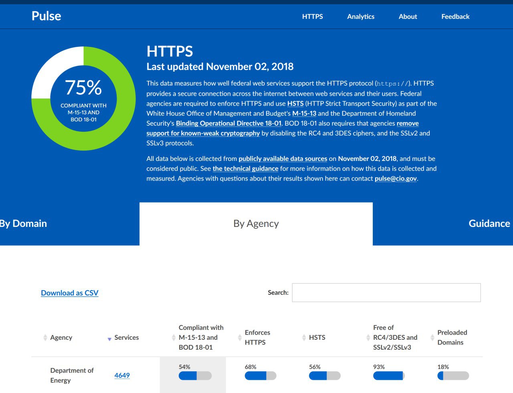Switch to the By Domain tab
The height and width of the screenshot is (393, 513).
pyautogui.click(x=23, y=223)
